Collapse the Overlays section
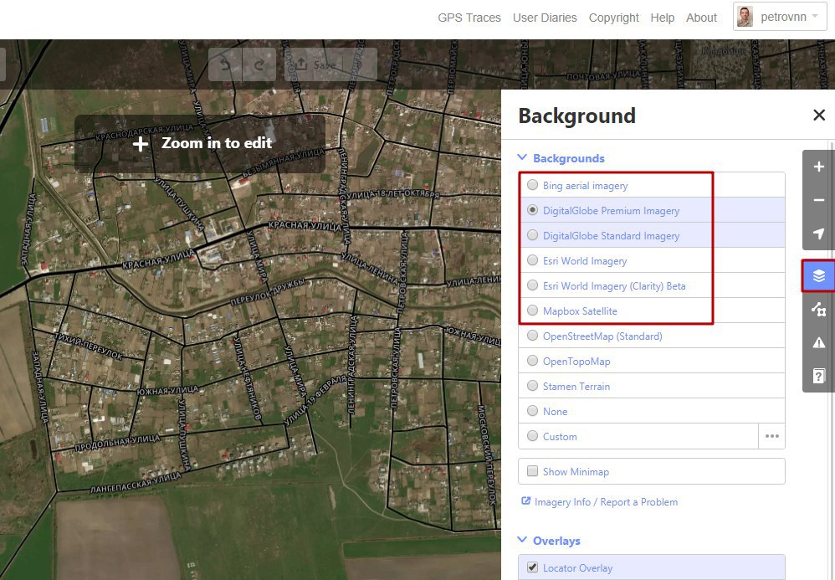Screen dimensions: 835x580 coord(550,541)
